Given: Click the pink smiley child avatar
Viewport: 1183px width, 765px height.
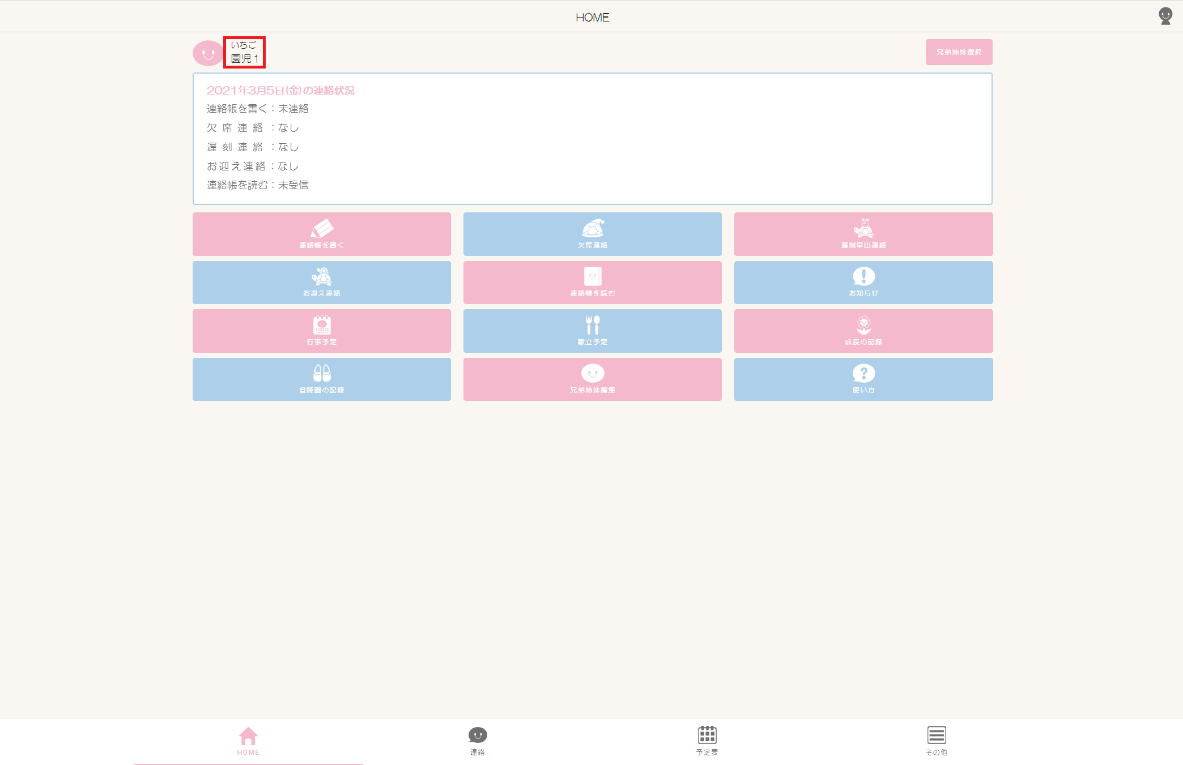Looking at the screenshot, I should [x=208, y=53].
